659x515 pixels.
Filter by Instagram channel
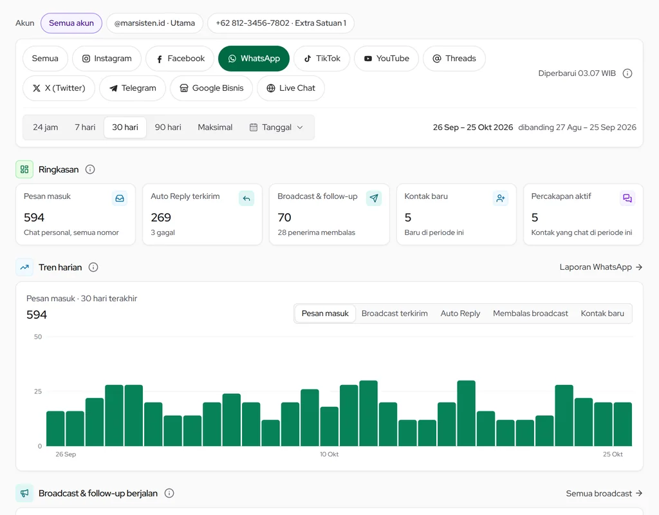107,59
